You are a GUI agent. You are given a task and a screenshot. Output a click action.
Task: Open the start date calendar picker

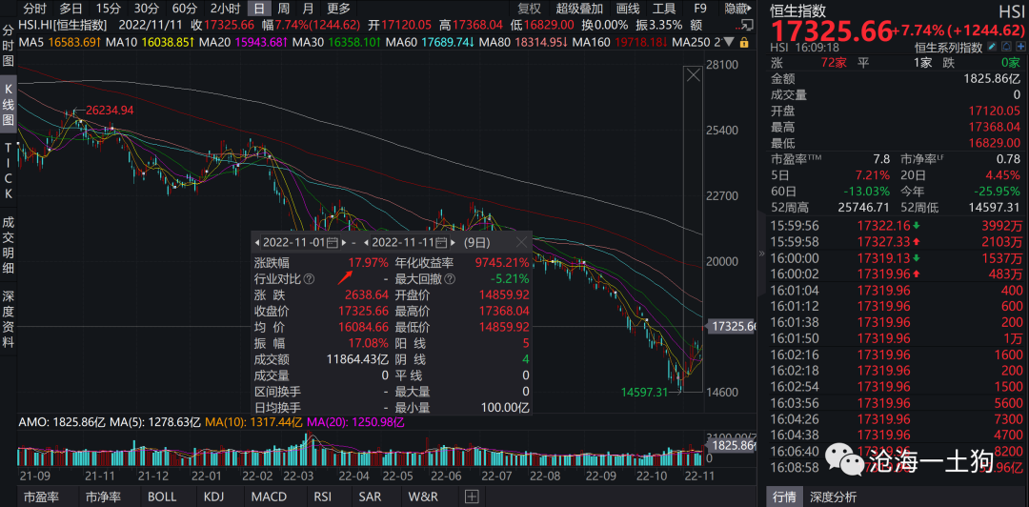tap(332, 242)
